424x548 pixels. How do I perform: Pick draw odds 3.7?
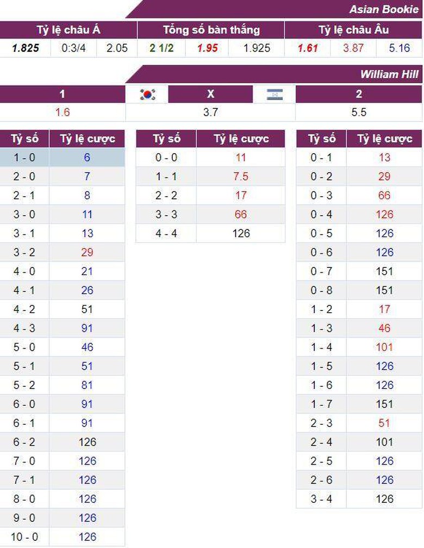211,112
